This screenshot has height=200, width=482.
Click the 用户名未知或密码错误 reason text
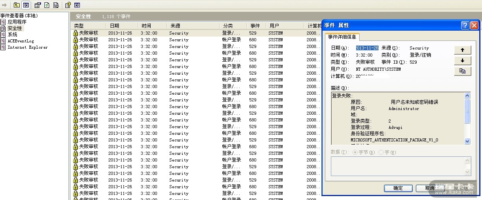[x=414, y=102]
